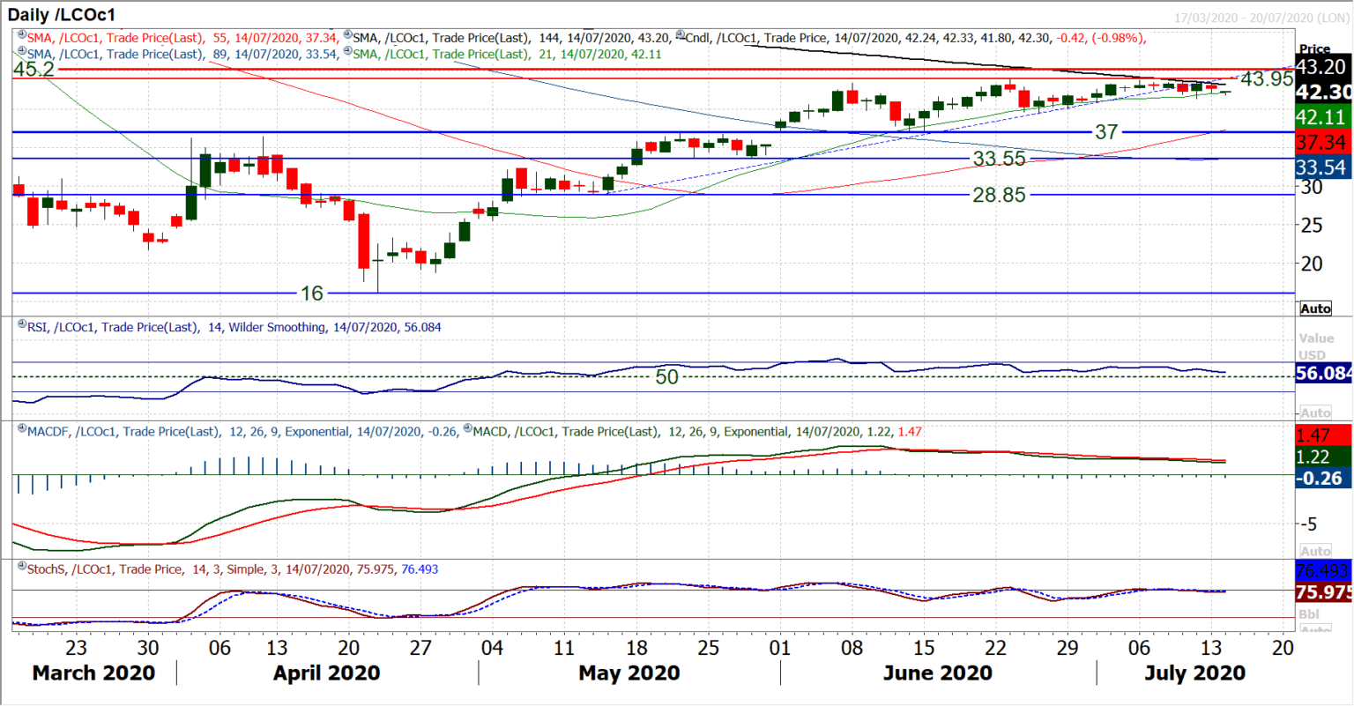Screen dimensions: 1354x706
Task: Select the green 42.11 price label
Action: pos(1324,115)
